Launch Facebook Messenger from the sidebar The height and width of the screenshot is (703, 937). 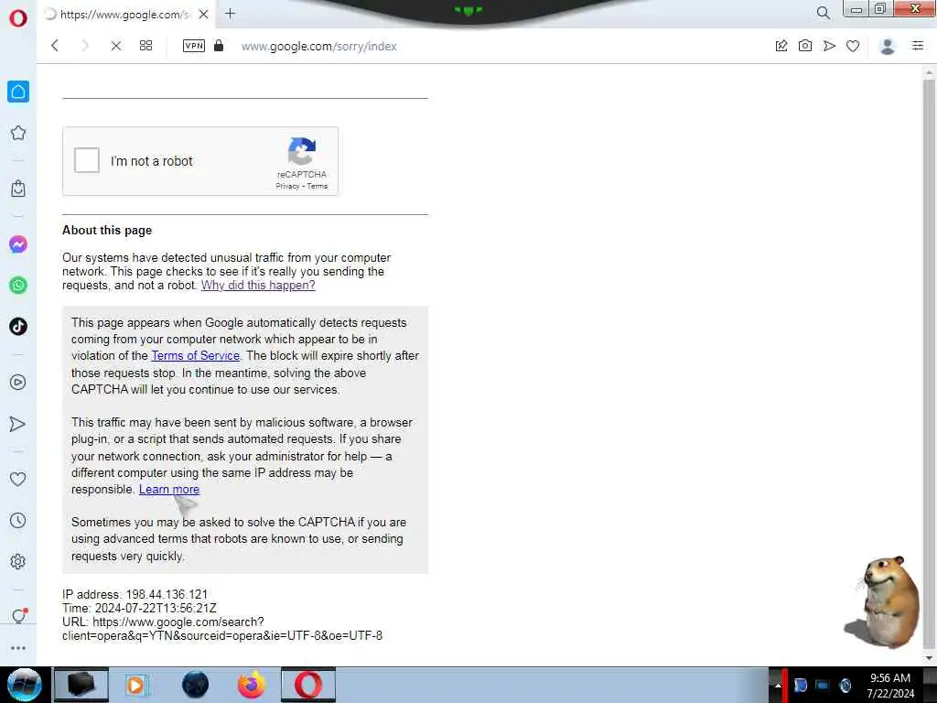click(x=18, y=243)
